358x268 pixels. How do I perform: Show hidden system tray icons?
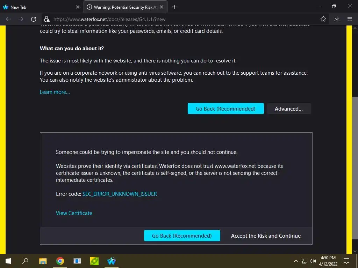tap(296, 261)
